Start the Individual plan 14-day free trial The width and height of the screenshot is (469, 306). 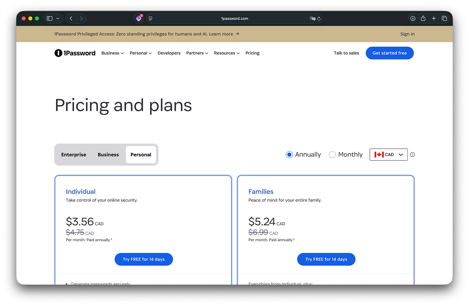click(144, 259)
